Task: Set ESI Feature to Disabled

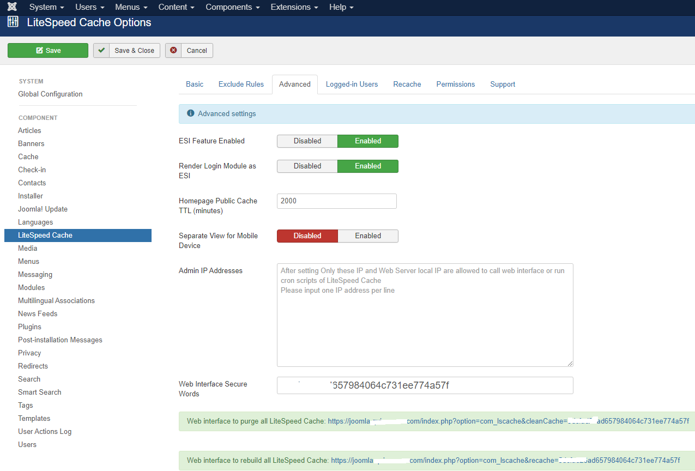Action: pyautogui.click(x=307, y=141)
